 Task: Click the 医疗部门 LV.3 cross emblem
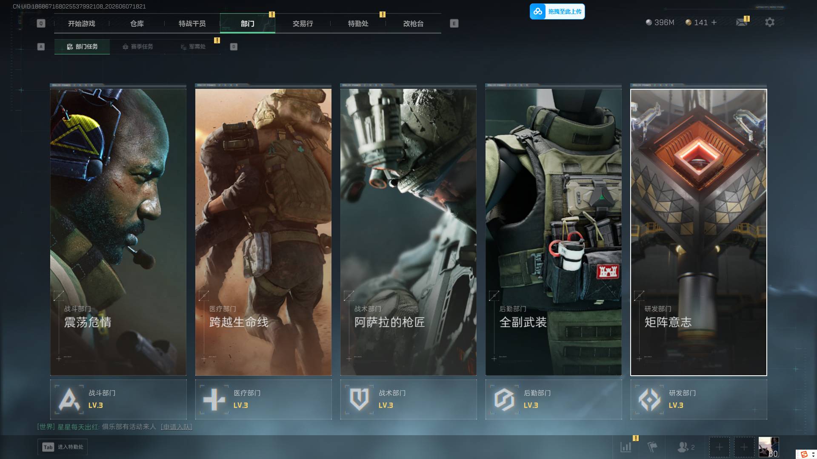click(214, 399)
